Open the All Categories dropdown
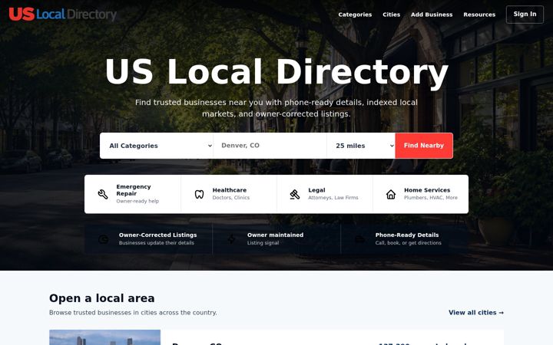 [x=157, y=146]
